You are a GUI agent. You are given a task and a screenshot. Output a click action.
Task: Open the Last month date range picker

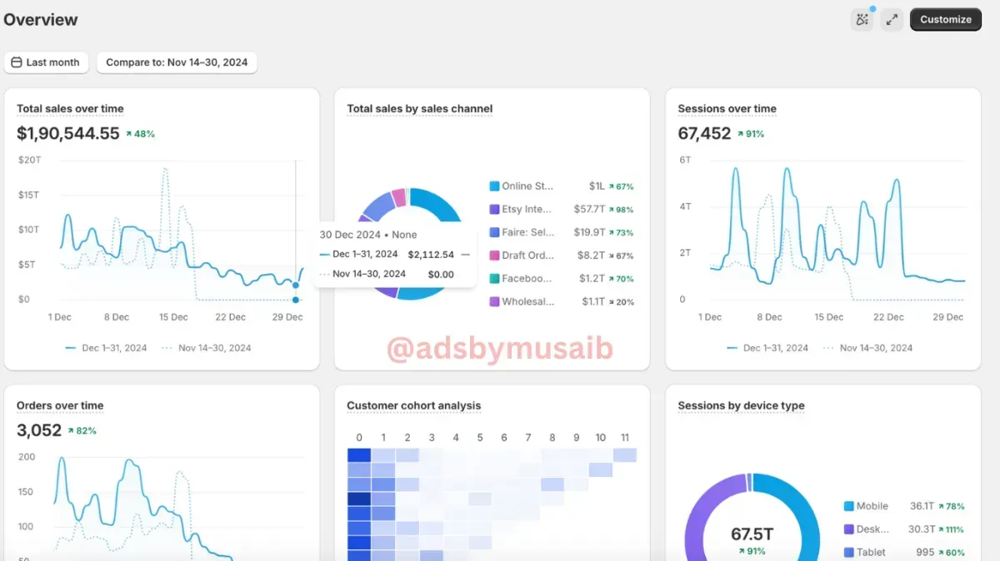click(x=46, y=62)
